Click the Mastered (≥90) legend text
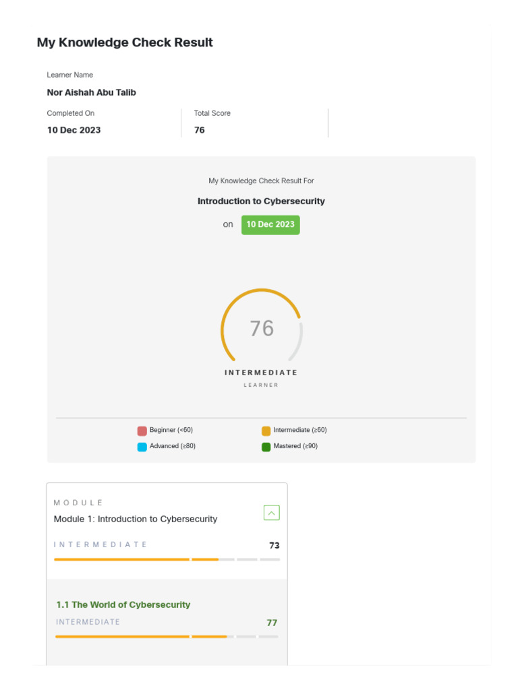Screen dimensions: 518x690 pos(295,446)
